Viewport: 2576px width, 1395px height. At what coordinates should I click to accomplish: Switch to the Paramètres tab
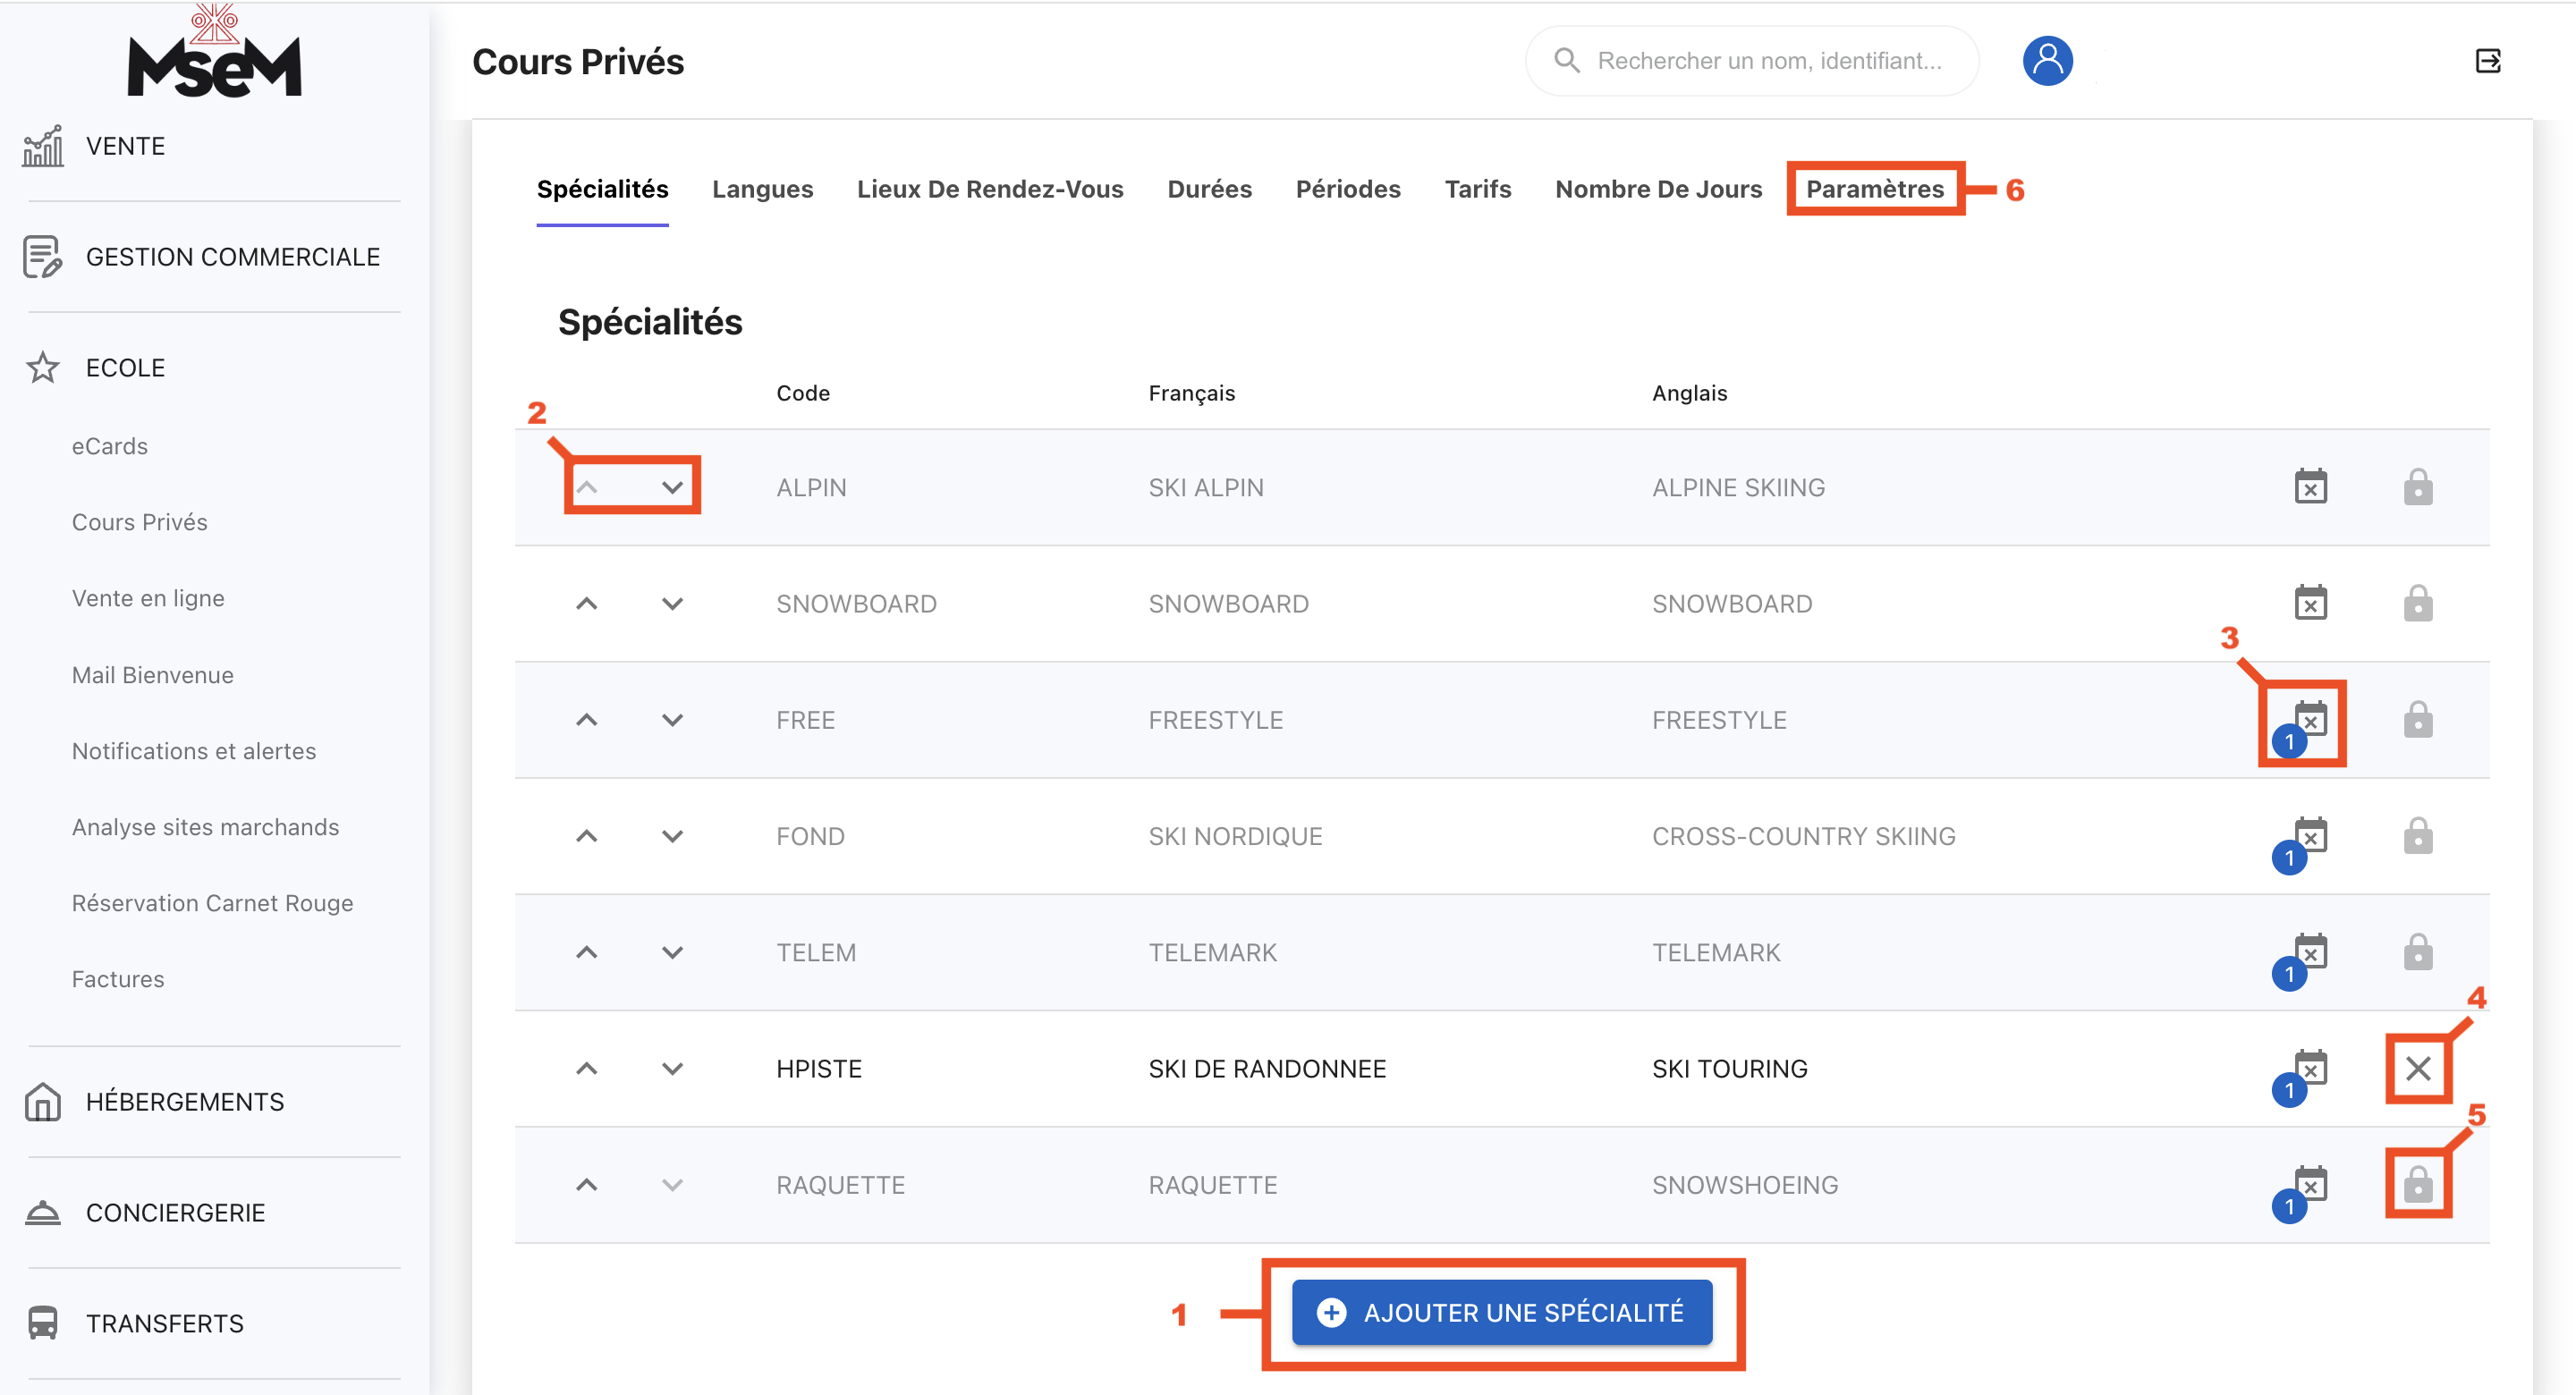[1874, 189]
